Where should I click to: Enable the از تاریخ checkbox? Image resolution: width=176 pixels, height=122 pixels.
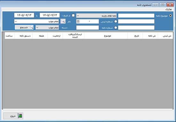73,15
